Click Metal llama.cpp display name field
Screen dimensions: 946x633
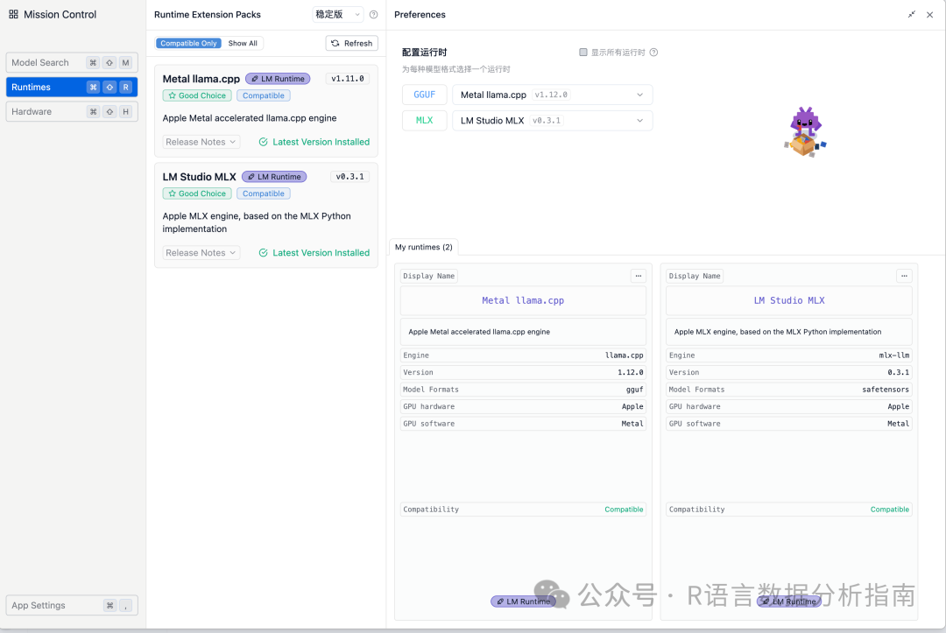point(523,301)
